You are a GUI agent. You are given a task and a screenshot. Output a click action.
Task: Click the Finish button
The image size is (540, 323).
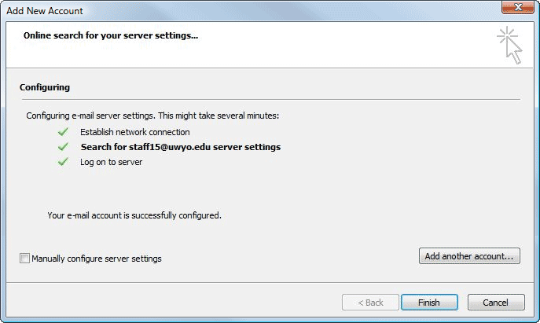tap(429, 303)
